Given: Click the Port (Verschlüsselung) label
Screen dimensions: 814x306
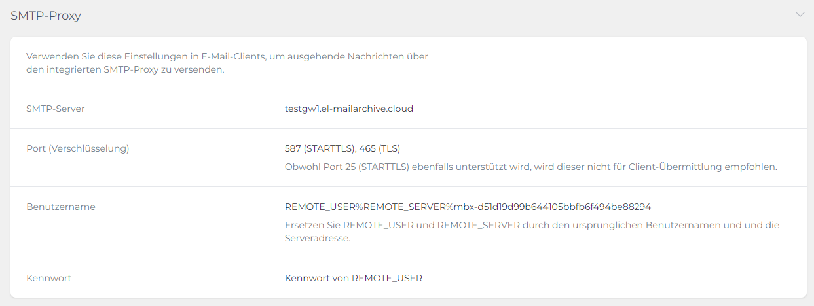Looking at the screenshot, I should pyautogui.click(x=78, y=148).
